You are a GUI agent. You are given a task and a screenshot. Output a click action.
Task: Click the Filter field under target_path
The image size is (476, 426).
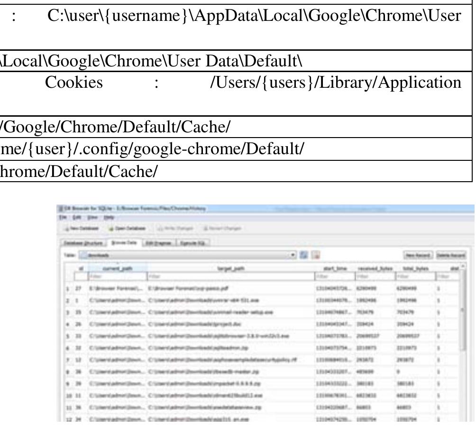[231, 277]
